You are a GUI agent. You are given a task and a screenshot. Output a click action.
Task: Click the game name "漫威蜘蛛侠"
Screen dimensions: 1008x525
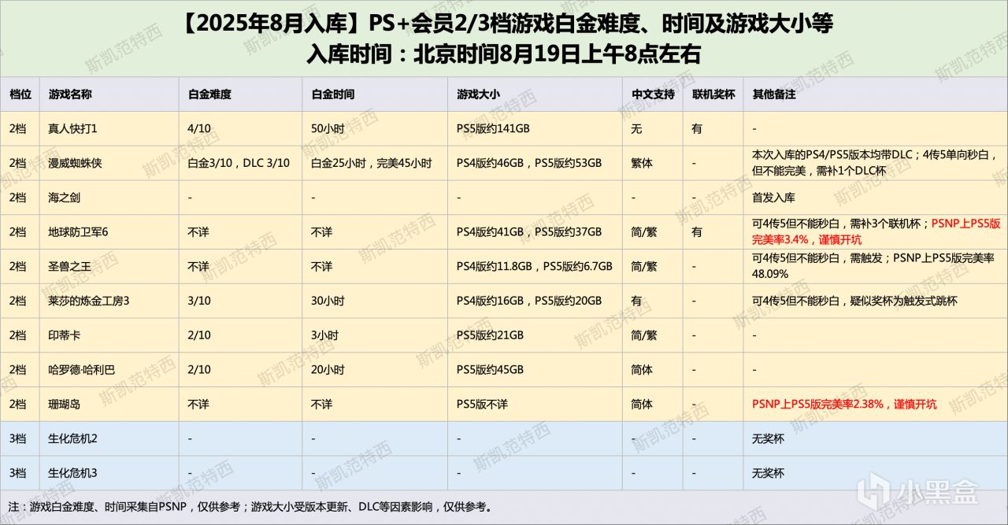(x=75, y=163)
